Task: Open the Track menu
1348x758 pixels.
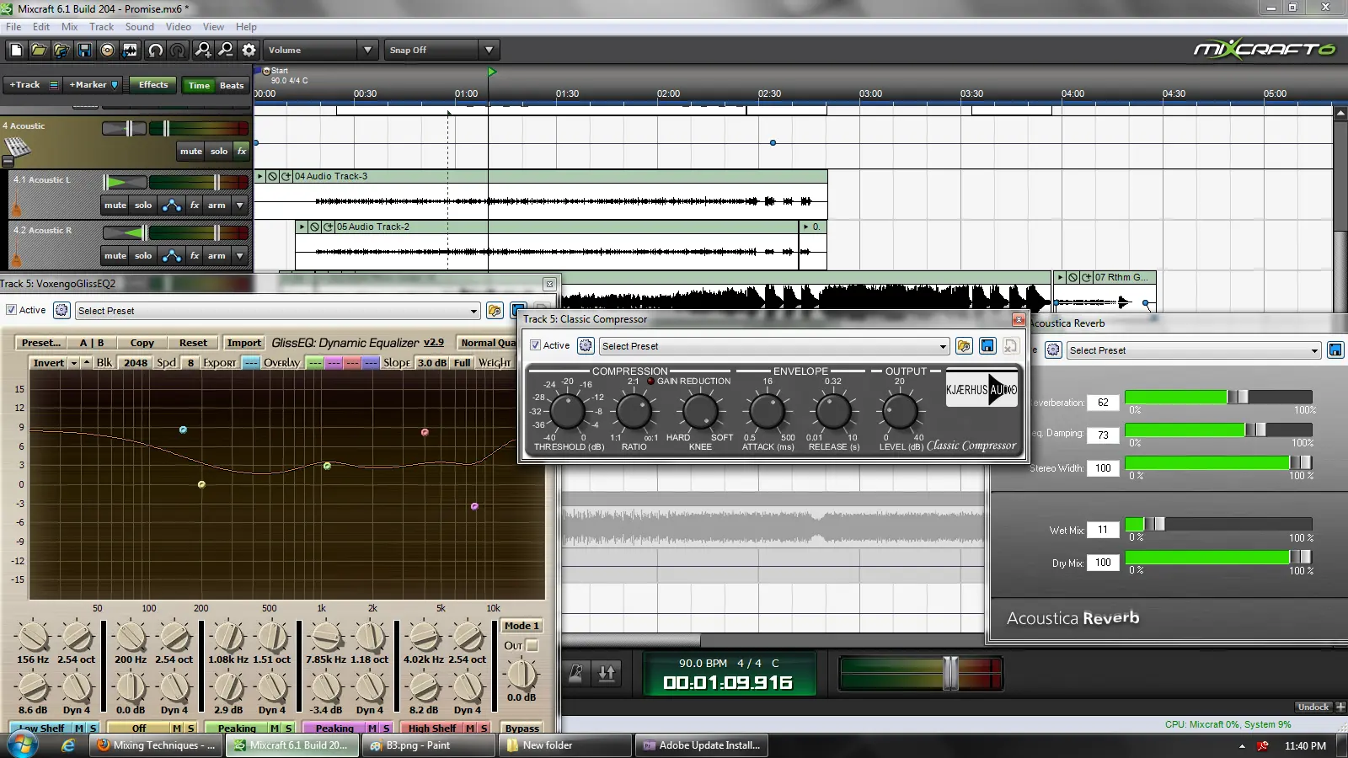Action: tap(101, 27)
